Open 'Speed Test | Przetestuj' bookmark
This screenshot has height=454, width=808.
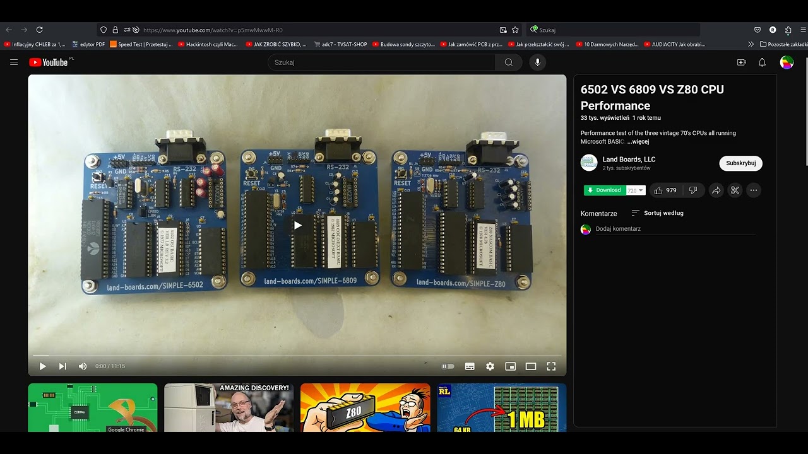(141, 45)
